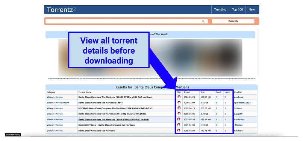Image resolution: width=303 pixels, height=141 pixels.
Task: Open the Trending page
Action: (220, 10)
